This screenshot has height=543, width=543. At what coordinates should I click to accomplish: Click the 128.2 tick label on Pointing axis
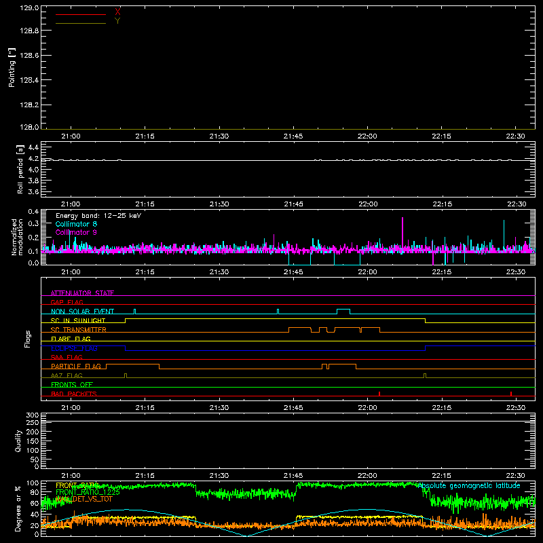point(29,105)
